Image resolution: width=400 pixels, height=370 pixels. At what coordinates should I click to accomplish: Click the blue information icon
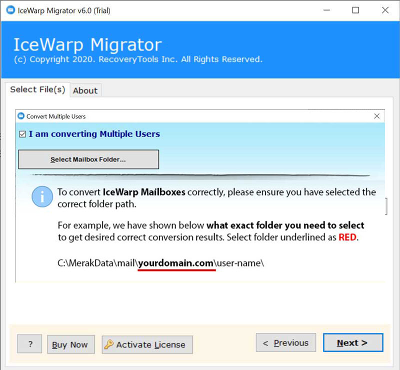pos(42,196)
